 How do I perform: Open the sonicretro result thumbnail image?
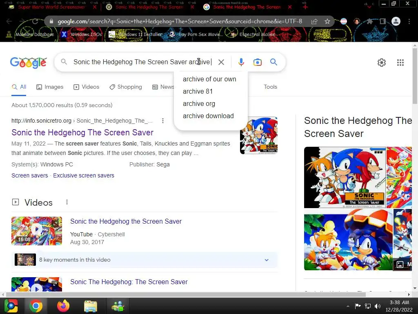[258, 135]
